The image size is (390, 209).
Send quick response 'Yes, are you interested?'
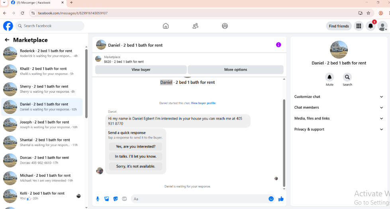(135, 146)
